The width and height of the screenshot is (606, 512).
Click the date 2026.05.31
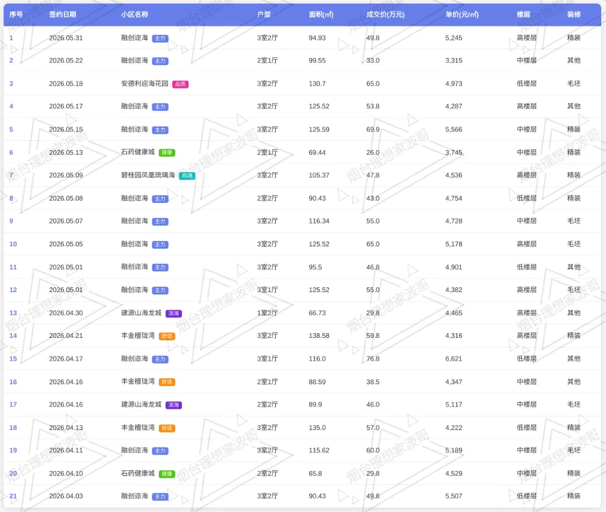click(66, 38)
